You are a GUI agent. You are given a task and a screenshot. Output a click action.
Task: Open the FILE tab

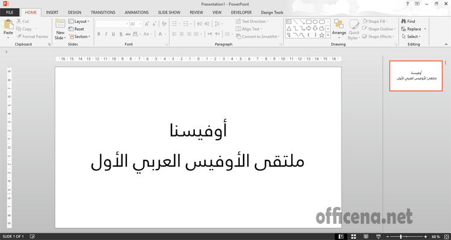[x=10, y=13]
